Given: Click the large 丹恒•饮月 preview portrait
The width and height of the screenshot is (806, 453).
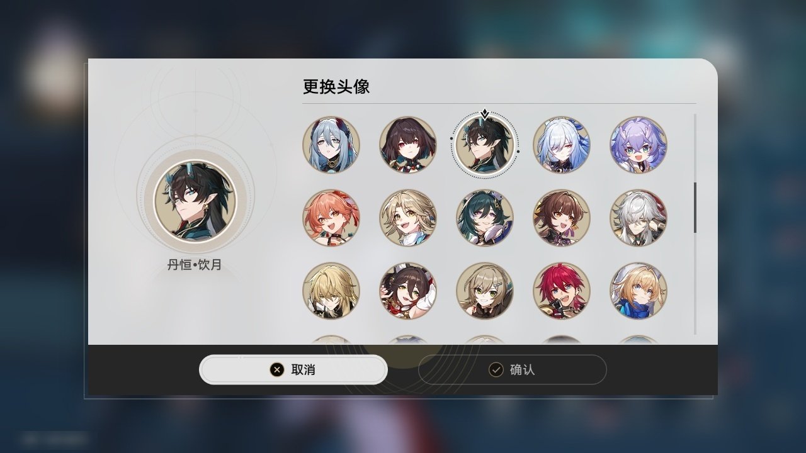Looking at the screenshot, I should click(196, 203).
